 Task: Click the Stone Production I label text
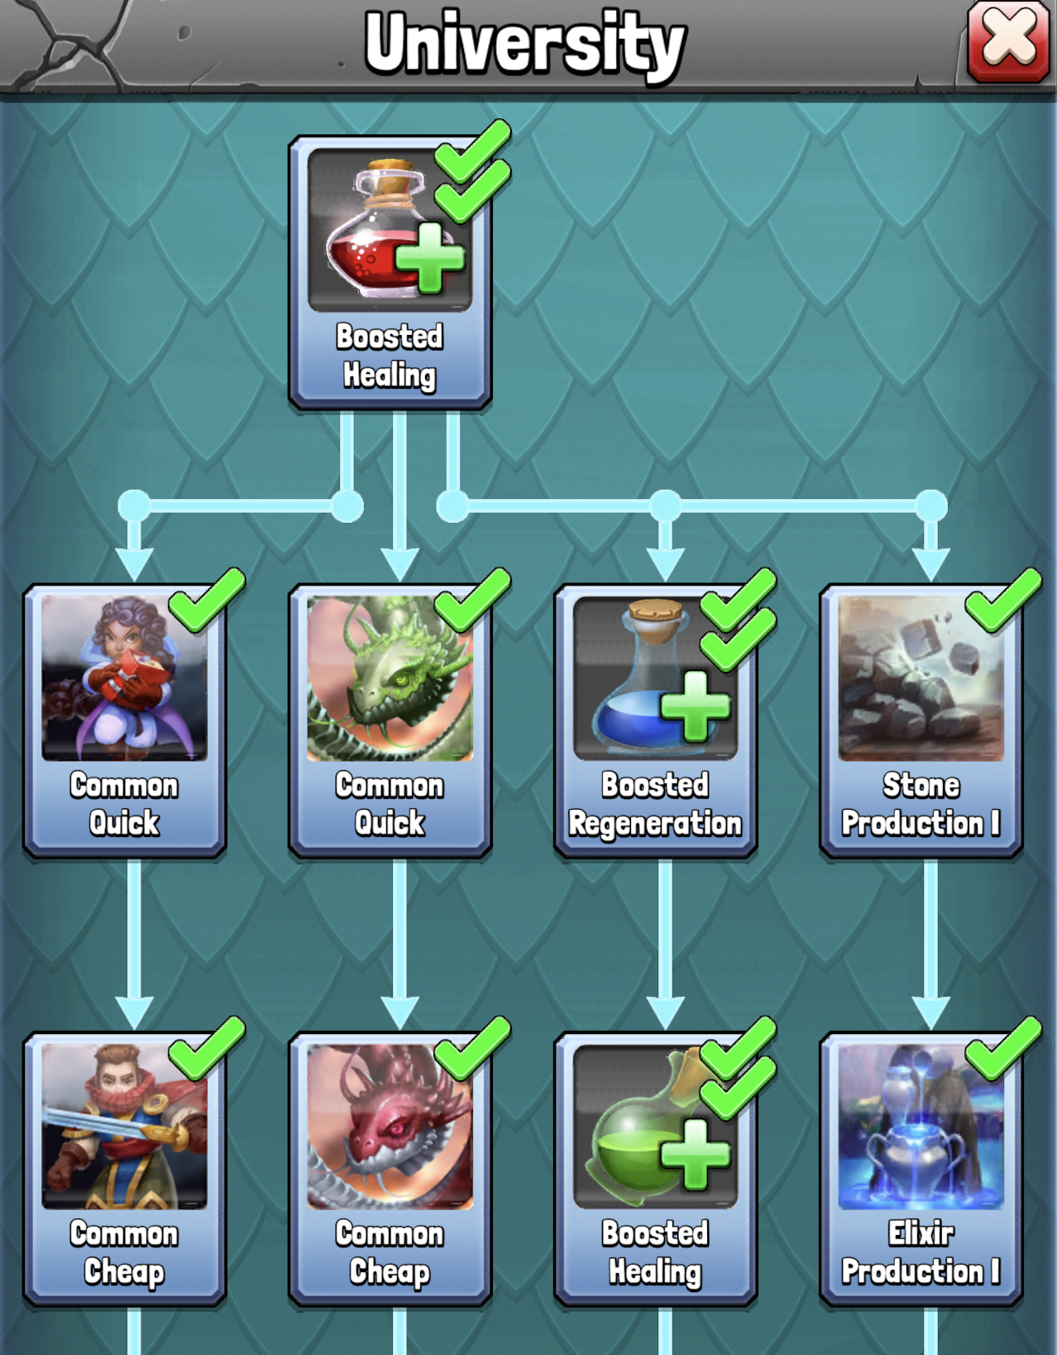click(921, 804)
